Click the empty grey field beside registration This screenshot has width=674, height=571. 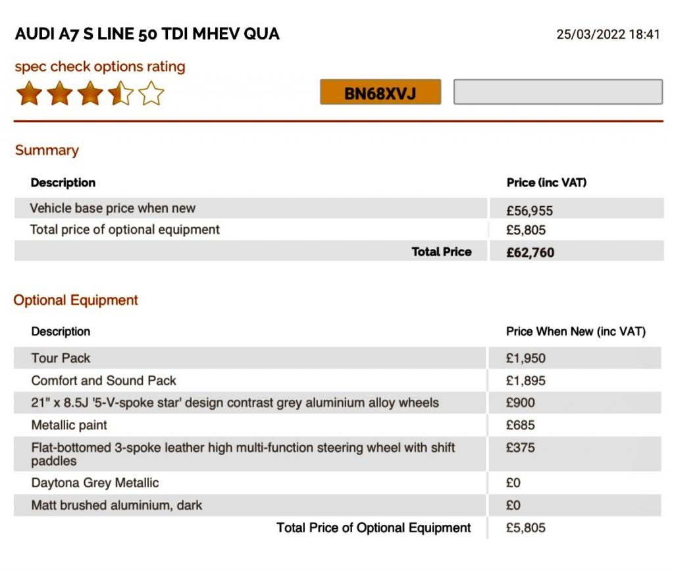[x=557, y=92]
